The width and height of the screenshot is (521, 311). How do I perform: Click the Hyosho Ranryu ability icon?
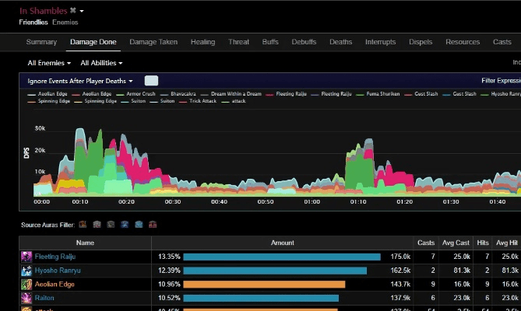tap(26, 270)
